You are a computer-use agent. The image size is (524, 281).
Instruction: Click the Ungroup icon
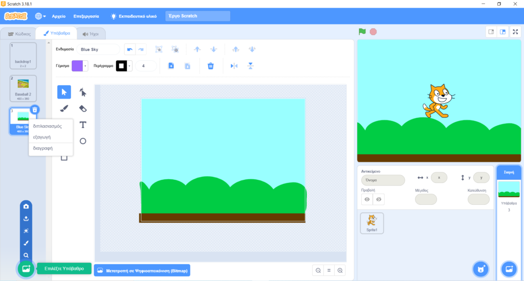click(175, 50)
